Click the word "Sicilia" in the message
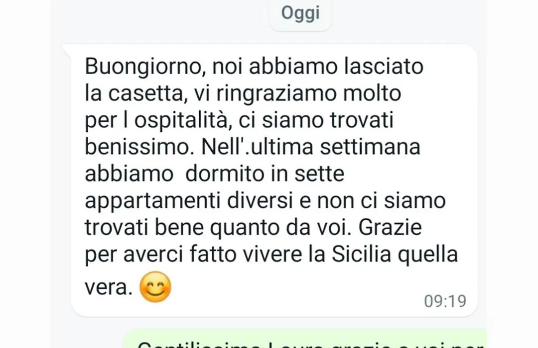The width and height of the screenshot is (538, 348). coord(362,254)
